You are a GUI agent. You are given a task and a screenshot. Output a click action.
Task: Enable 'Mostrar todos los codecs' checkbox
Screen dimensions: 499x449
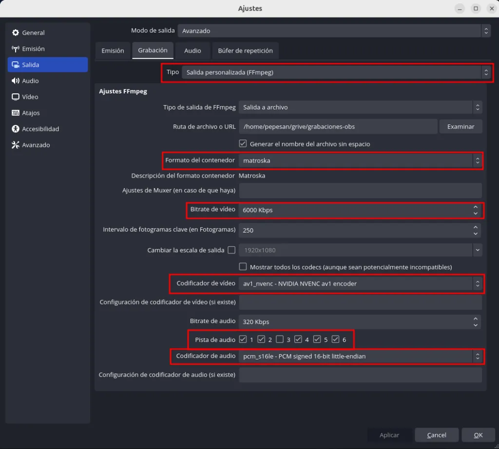[243, 267]
